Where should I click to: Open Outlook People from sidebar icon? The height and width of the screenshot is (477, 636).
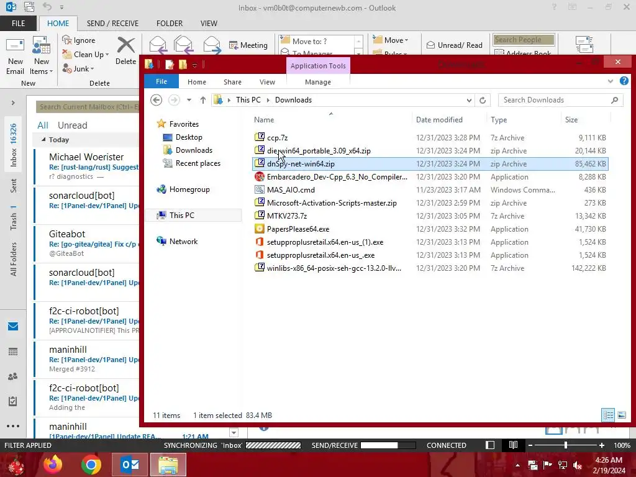click(13, 376)
